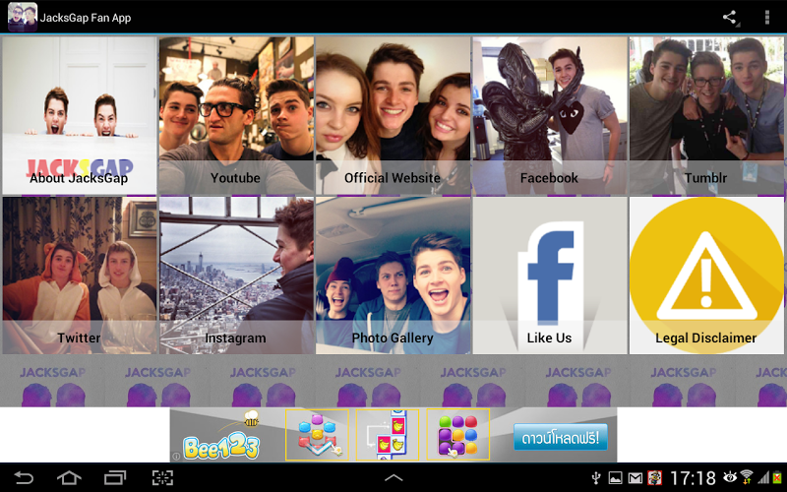Tap the ad thumbnail with colored balls

click(x=457, y=435)
